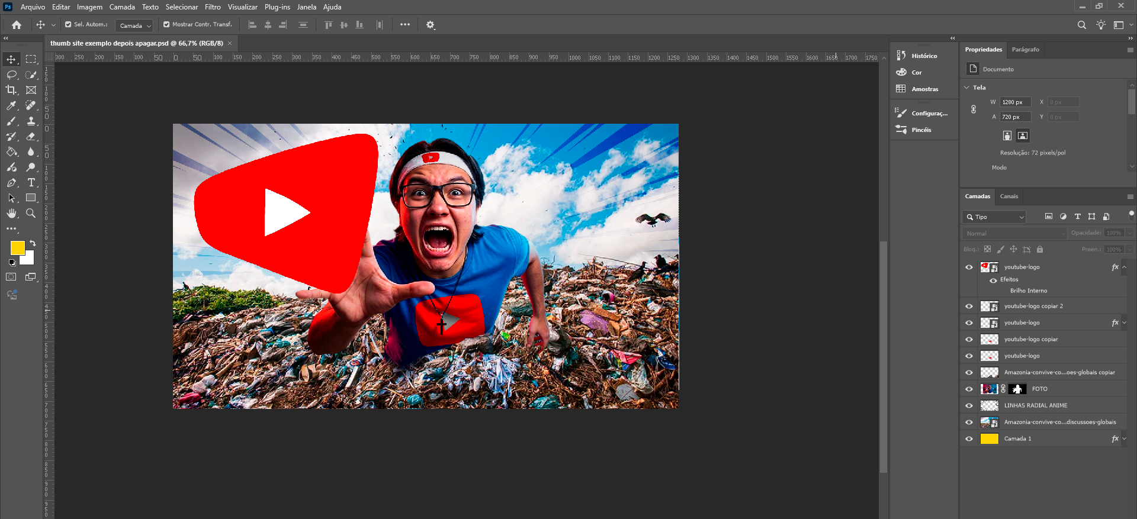Go to the Home screen
This screenshot has width=1137, height=519.
pyautogui.click(x=17, y=25)
